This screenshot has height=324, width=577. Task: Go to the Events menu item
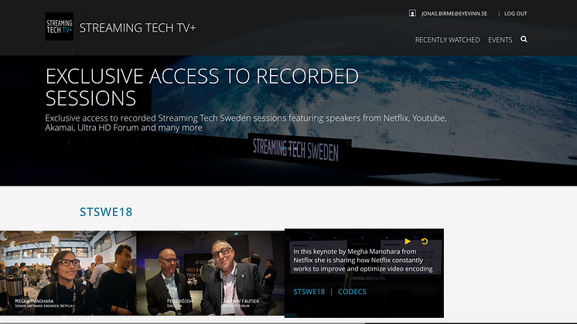(x=500, y=39)
